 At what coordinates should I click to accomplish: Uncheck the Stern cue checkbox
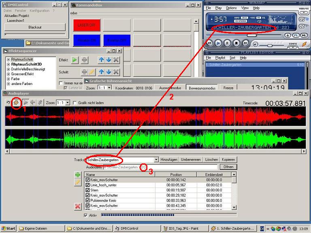pos(87,190)
